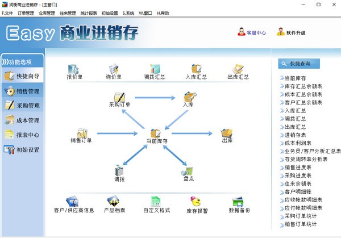
Task: Open 客户汇总余额表 link
Action: (301, 102)
